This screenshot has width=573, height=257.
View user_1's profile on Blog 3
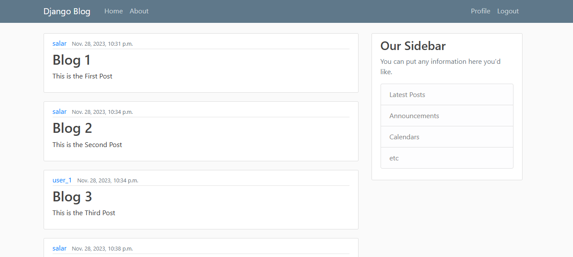62,180
